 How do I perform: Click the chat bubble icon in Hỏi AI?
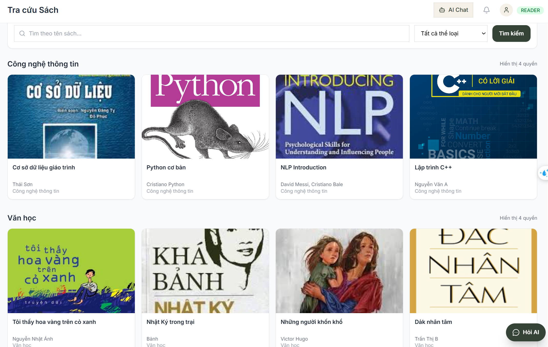point(516,332)
